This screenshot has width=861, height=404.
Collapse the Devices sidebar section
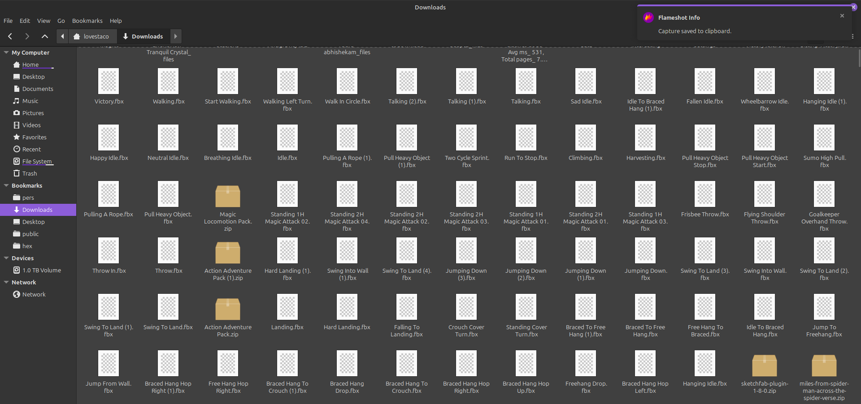pyautogui.click(x=6, y=258)
